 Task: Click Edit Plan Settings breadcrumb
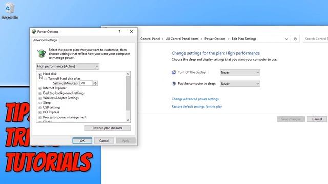pos(244,39)
